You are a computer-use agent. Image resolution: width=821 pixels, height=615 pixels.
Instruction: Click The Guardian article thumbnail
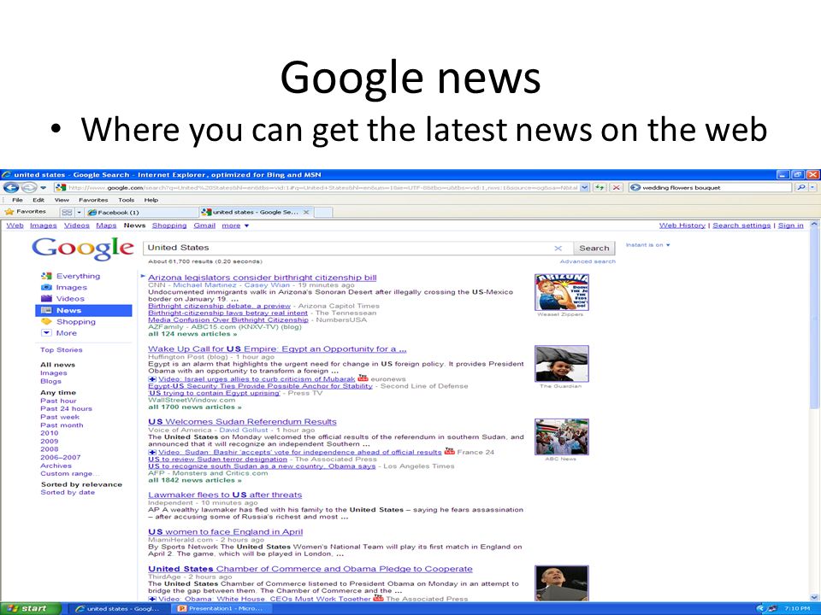point(561,364)
